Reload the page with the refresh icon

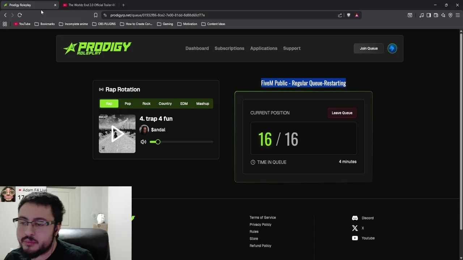click(x=20, y=15)
